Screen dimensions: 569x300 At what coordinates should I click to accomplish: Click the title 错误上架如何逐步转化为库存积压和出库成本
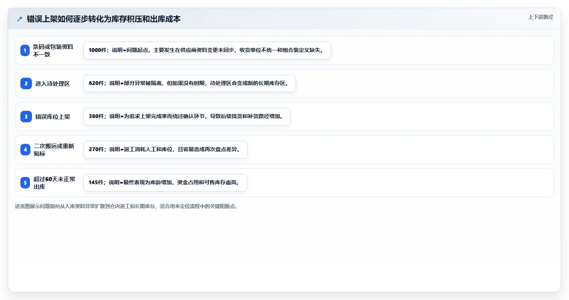[x=104, y=19]
